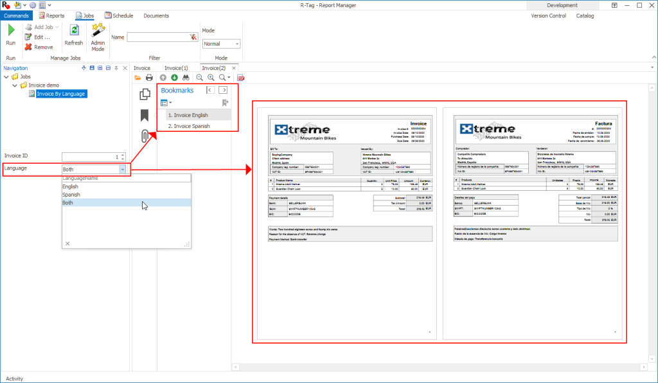This screenshot has height=383, width=658.
Task: Export report to PDF
Action: click(x=241, y=78)
